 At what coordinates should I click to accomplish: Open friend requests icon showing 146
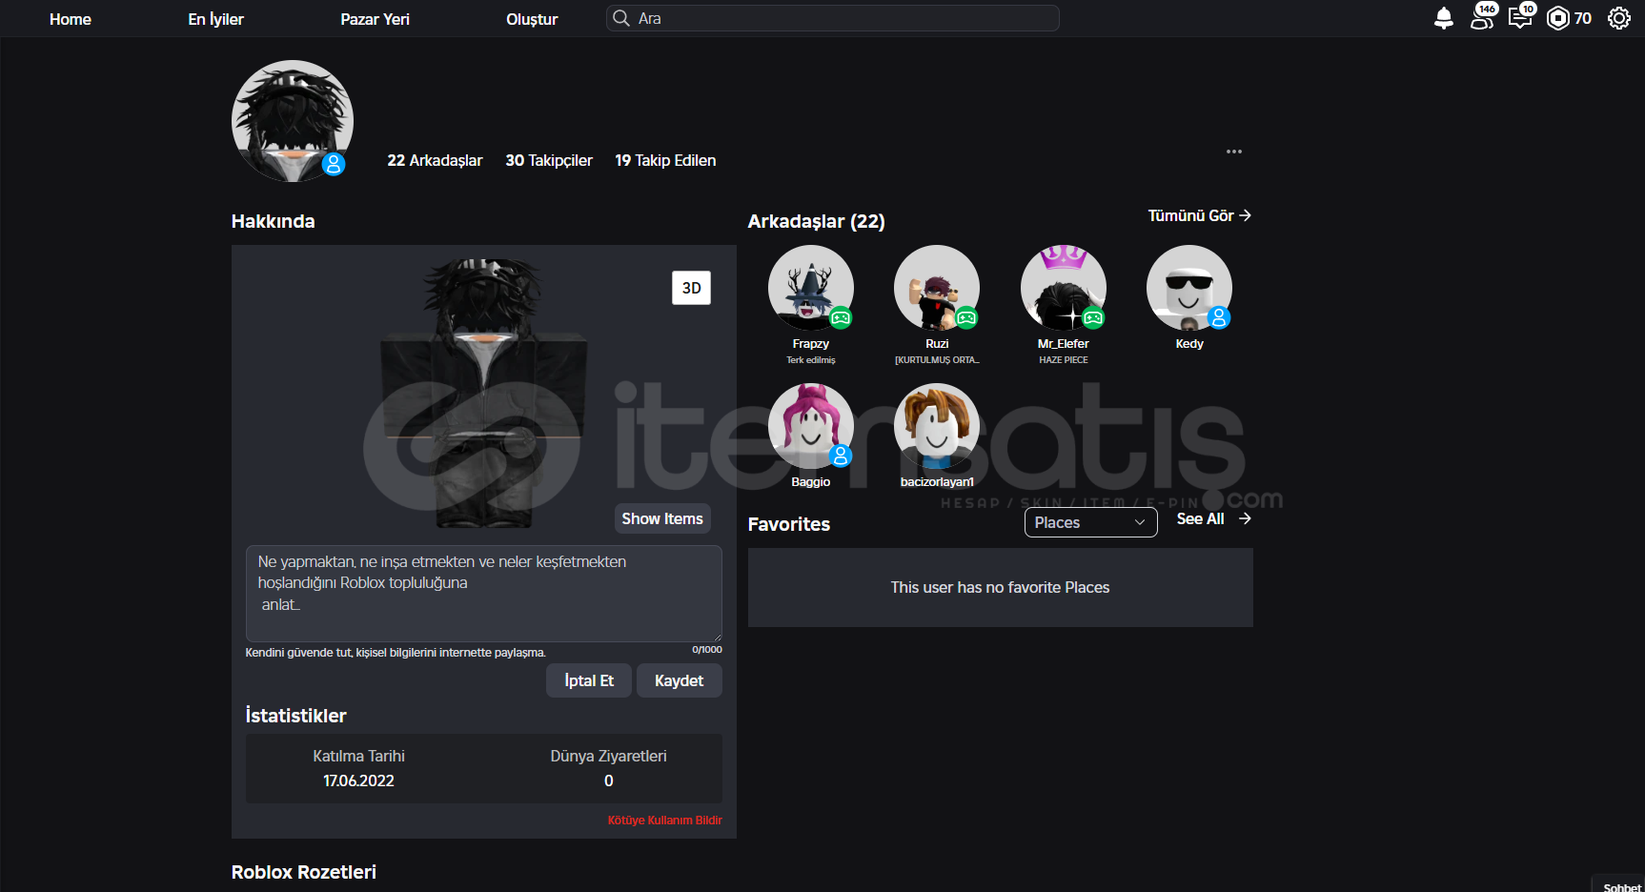click(x=1483, y=17)
